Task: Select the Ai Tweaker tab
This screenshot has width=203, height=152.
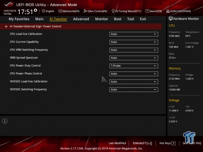Action: pyautogui.click(x=58, y=19)
